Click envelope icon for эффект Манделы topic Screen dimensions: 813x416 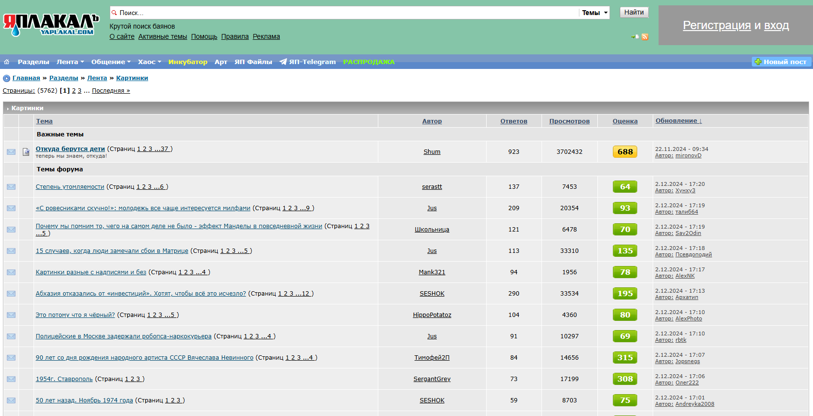(x=11, y=230)
